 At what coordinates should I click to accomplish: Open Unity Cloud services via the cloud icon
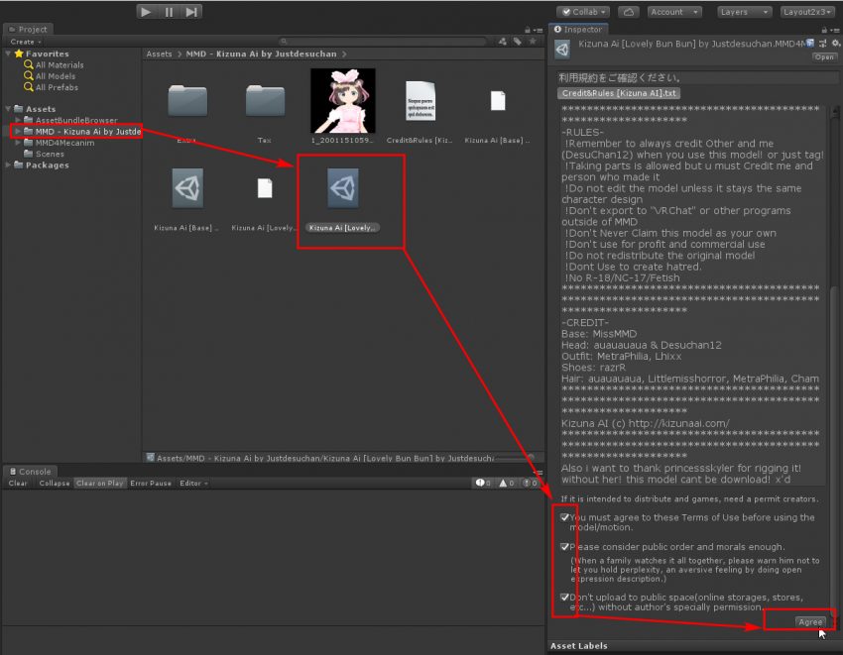tap(631, 11)
